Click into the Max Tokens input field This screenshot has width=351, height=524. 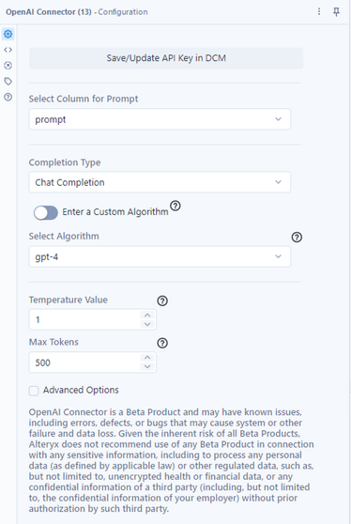click(x=85, y=362)
